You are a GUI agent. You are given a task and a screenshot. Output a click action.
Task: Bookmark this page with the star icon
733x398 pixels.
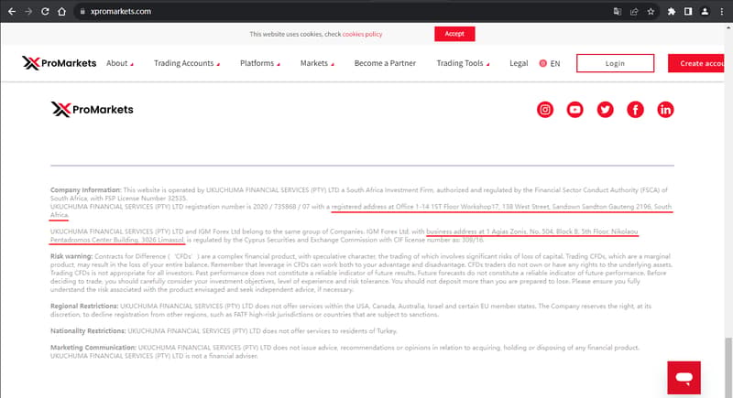[651, 12]
